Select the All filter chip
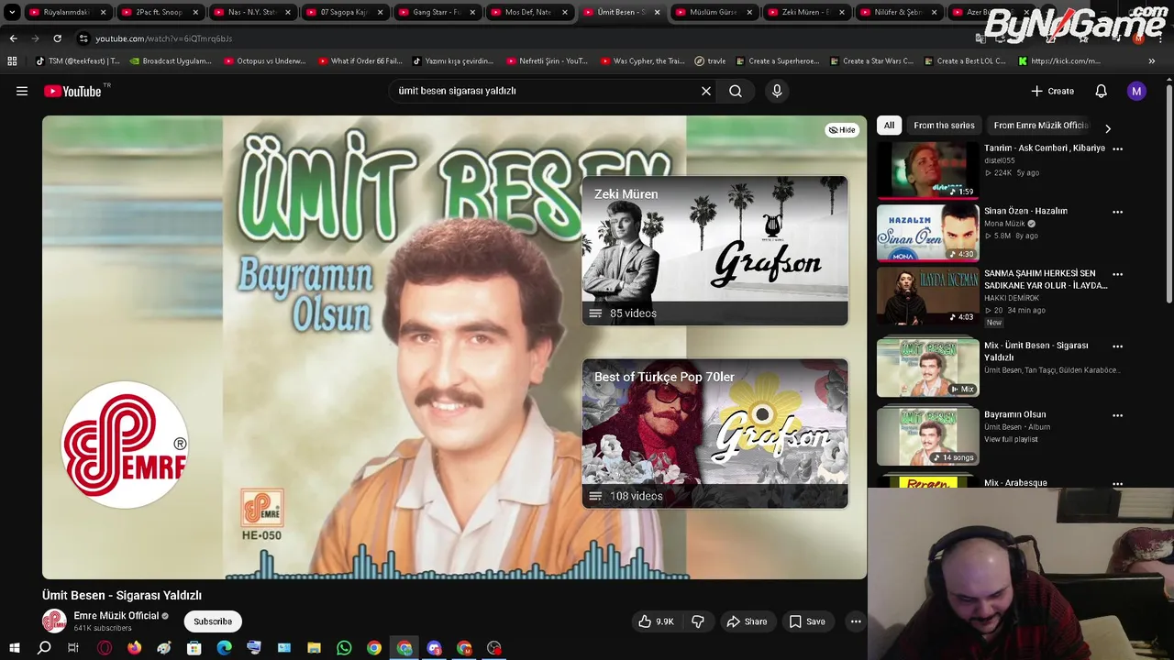Screen dimensions: 1174x660 click(x=889, y=126)
